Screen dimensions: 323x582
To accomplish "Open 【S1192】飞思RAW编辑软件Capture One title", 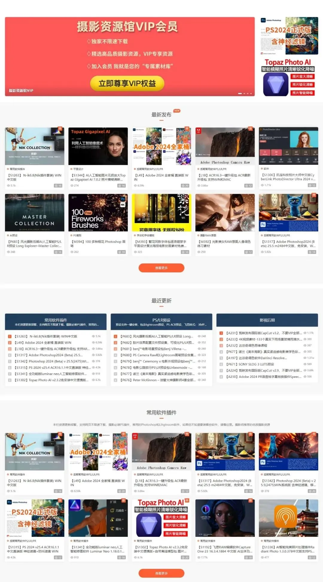I will (225, 549).
